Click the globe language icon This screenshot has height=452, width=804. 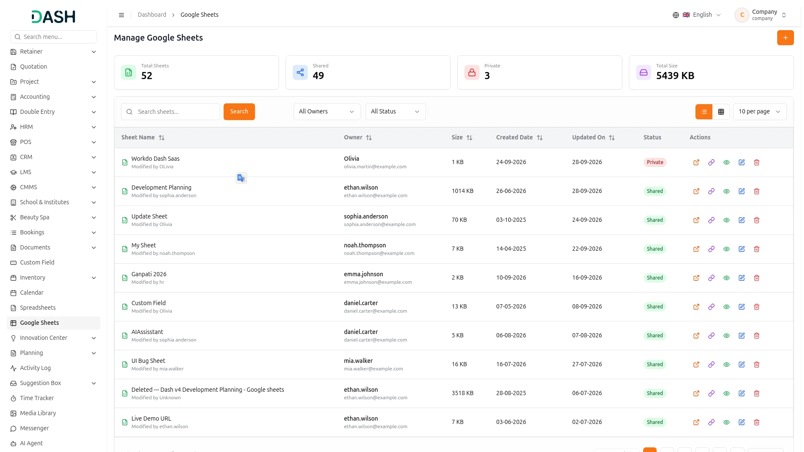click(676, 15)
